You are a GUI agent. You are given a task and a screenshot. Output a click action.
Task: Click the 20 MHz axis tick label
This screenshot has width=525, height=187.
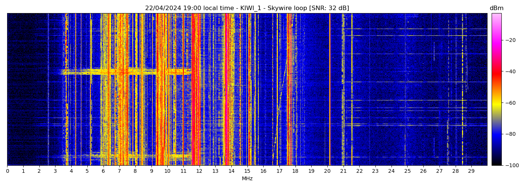click(327, 171)
